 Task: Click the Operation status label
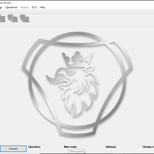click(x=34, y=147)
